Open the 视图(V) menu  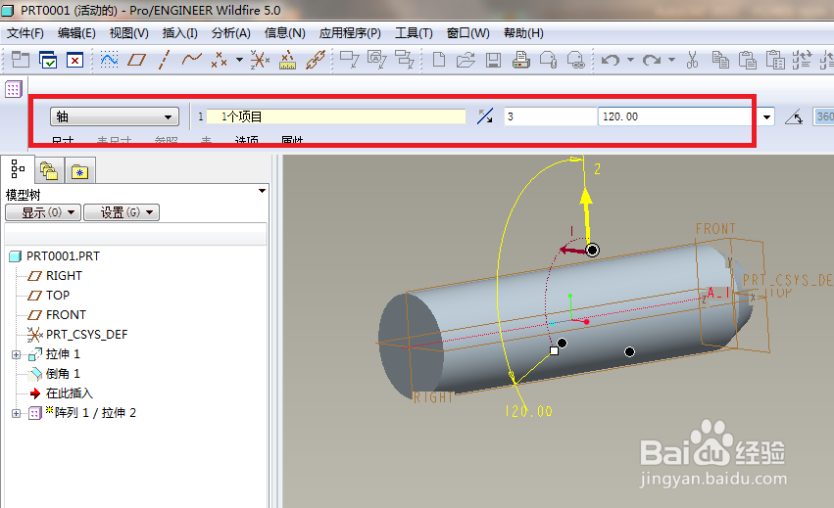(x=128, y=33)
